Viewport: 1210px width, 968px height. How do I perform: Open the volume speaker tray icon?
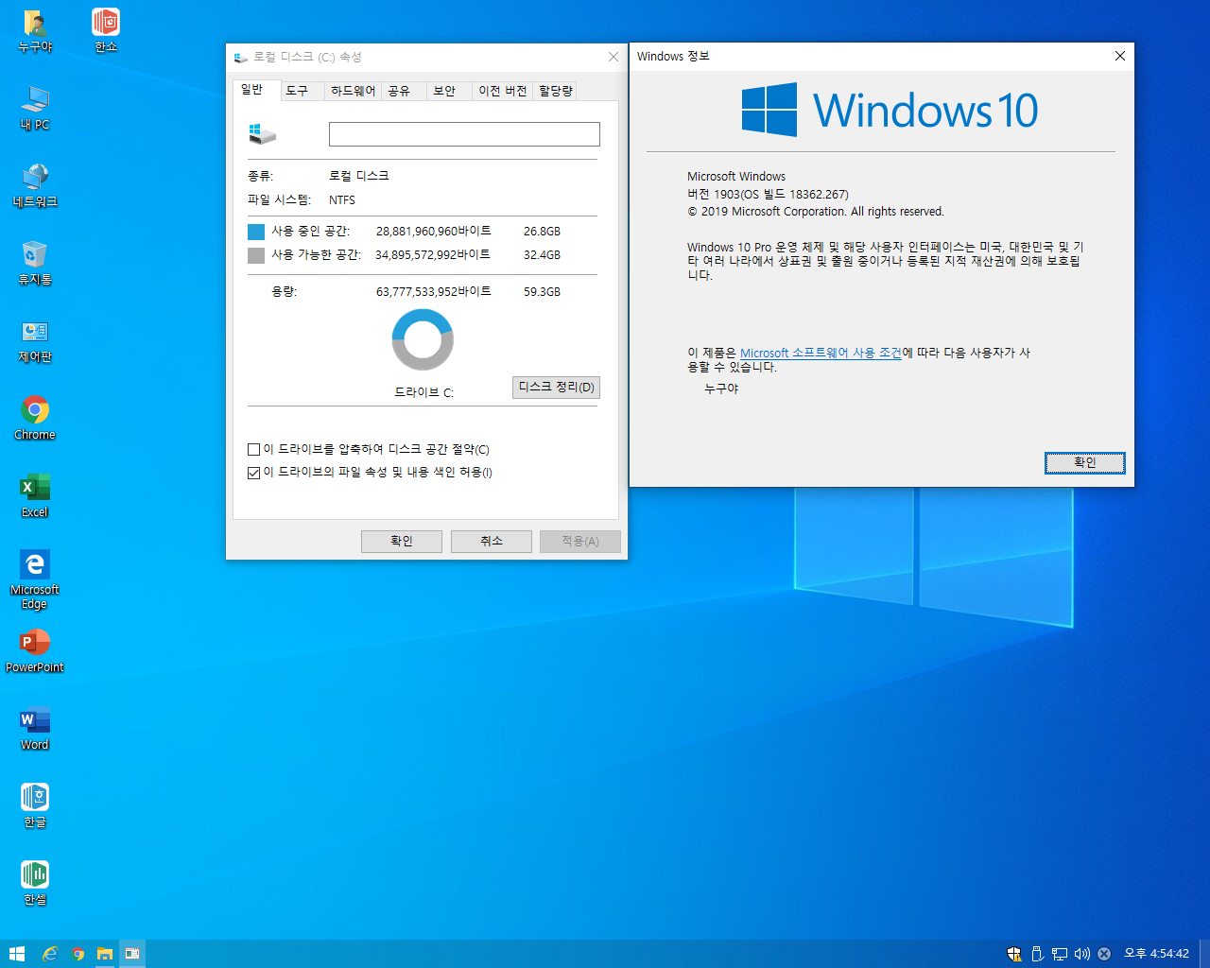point(1082,954)
